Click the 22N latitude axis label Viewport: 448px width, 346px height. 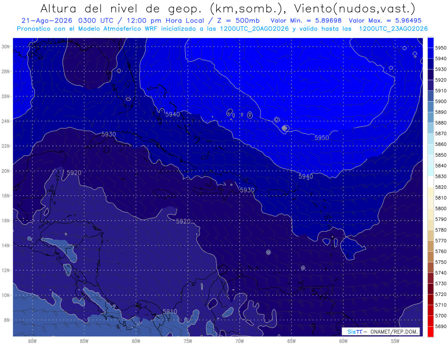coord(5,146)
